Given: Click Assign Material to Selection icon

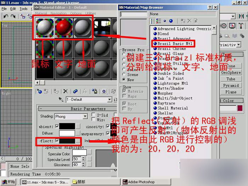Looking at the screenshot, I should [x=56, y=91].
